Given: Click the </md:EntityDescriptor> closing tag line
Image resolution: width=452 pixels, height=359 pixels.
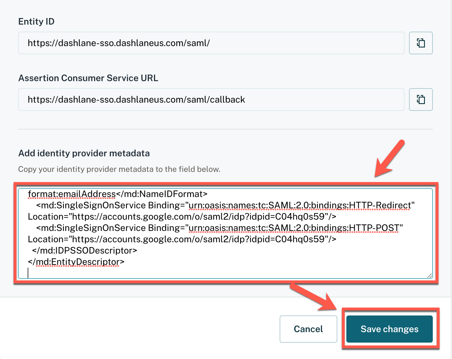Looking at the screenshot, I should point(76,262).
